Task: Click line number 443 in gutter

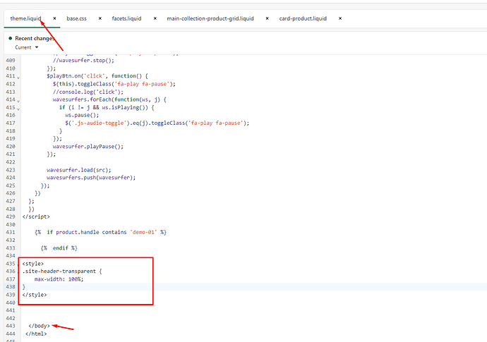Action: point(11,326)
